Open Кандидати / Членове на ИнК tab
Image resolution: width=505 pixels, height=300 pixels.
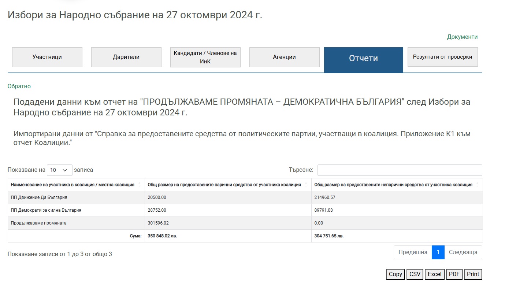click(x=205, y=58)
